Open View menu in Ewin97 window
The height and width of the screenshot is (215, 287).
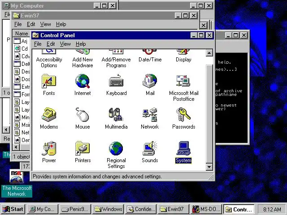coord(45,24)
